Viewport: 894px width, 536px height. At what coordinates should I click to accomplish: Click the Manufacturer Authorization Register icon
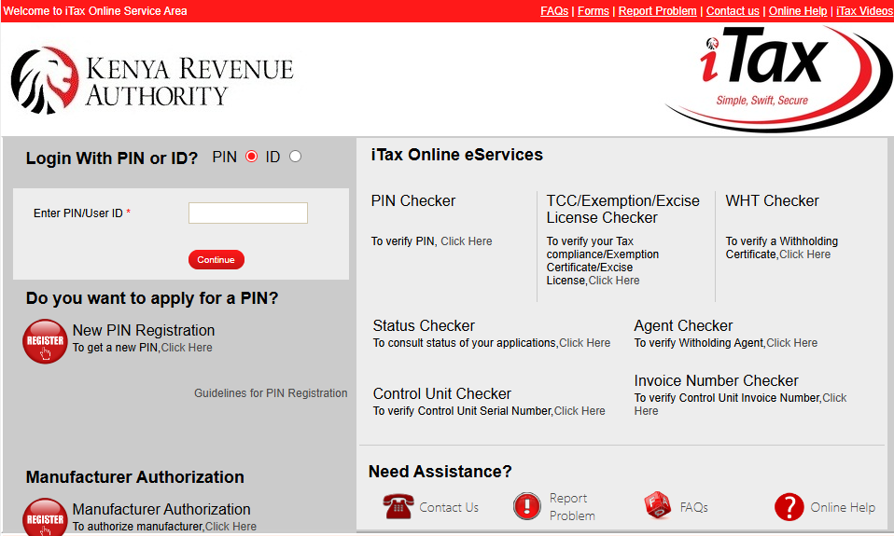pyautogui.click(x=45, y=518)
